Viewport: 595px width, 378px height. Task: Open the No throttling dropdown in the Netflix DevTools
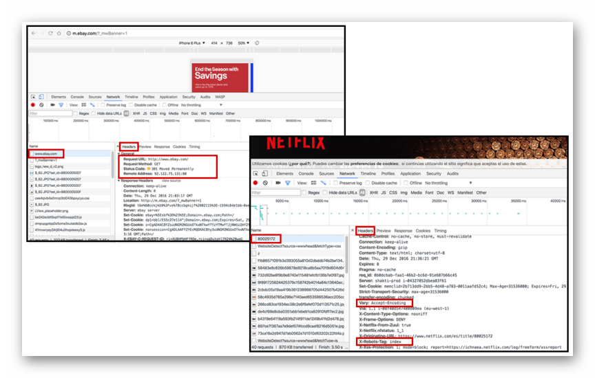click(448, 183)
